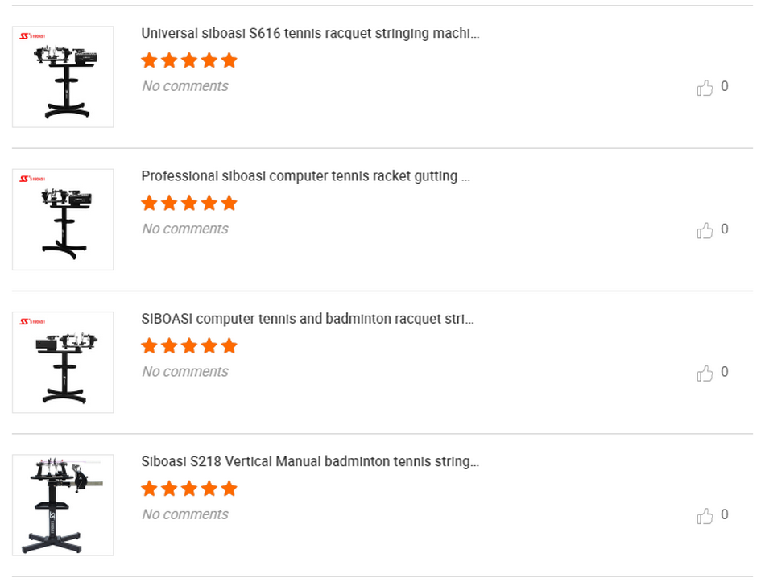Click star rating for SIBOASI computer tennis badminton

click(x=189, y=346)
